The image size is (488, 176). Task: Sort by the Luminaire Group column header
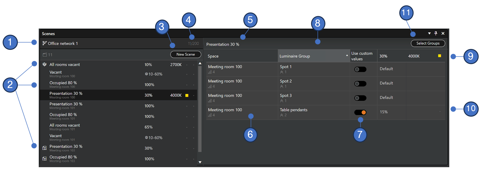pyautogui.click(x=314, y=56)
